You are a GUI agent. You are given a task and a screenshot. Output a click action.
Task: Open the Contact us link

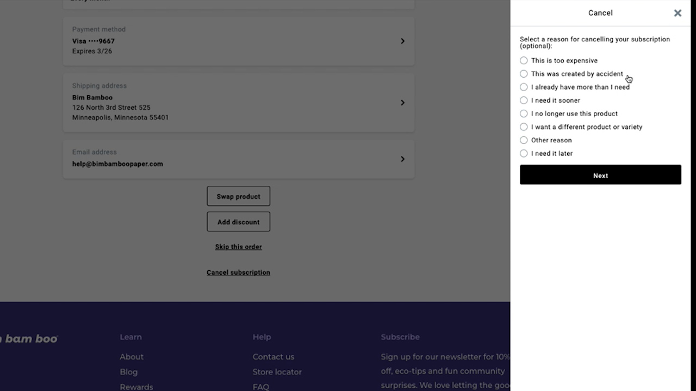(274, 357)
